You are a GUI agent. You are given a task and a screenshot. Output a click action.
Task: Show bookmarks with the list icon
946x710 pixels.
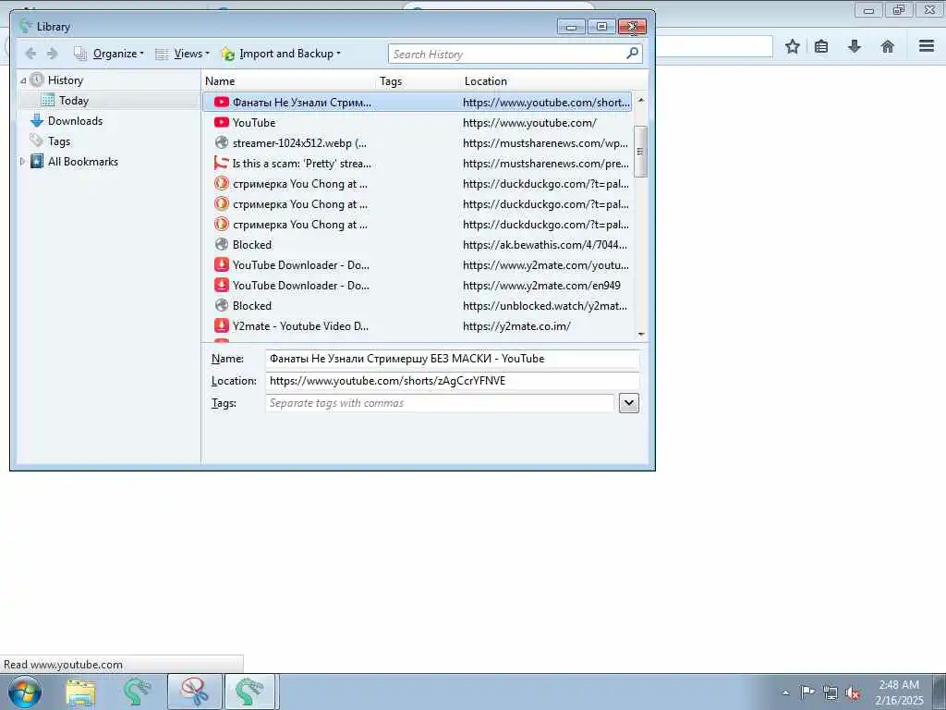821,46
